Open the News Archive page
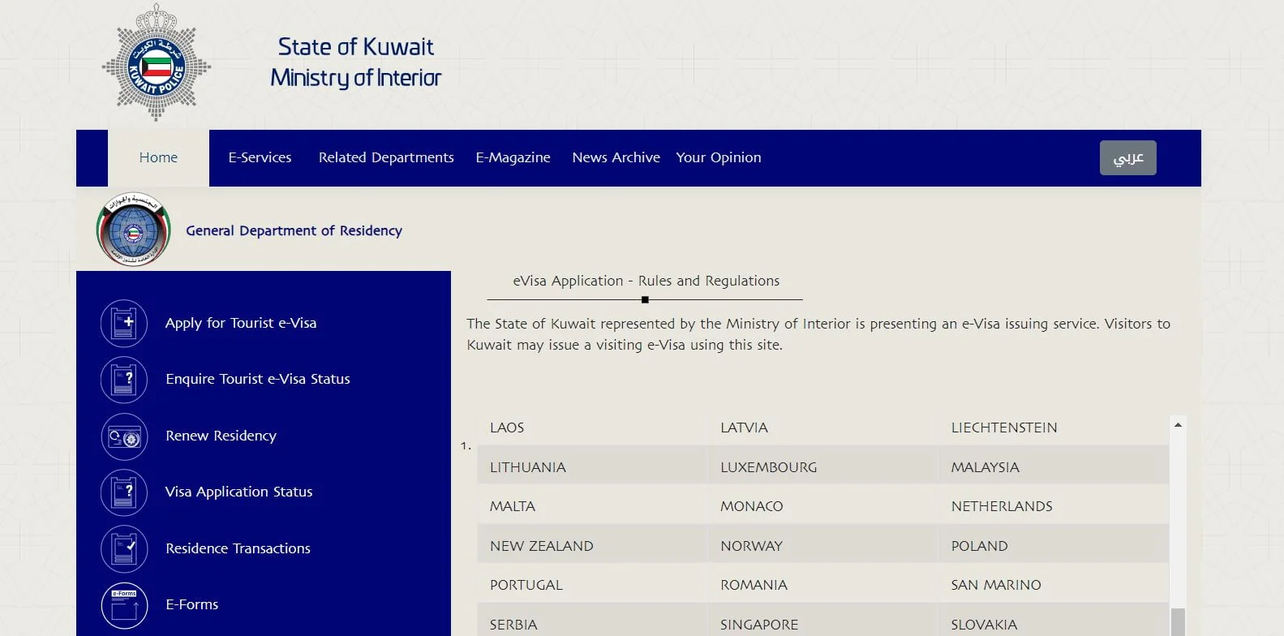This screenshot has height=636, width=1284. (616, 157)
